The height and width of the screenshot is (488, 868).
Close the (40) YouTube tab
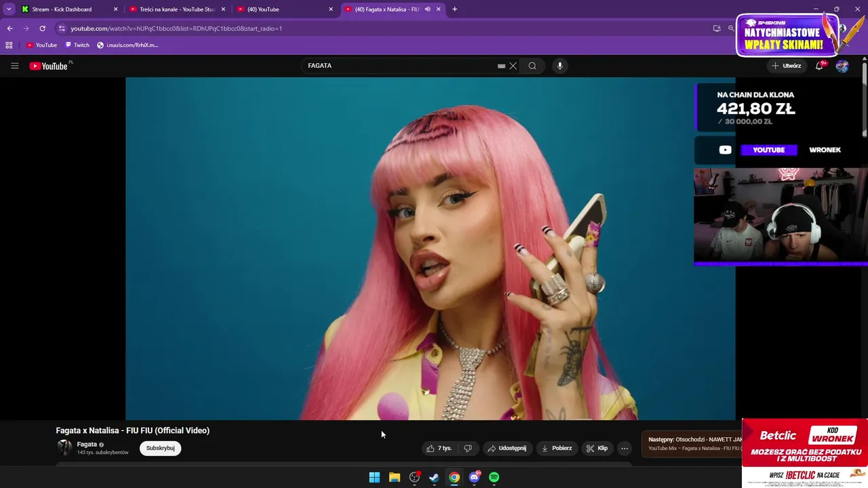click(331, 9)
